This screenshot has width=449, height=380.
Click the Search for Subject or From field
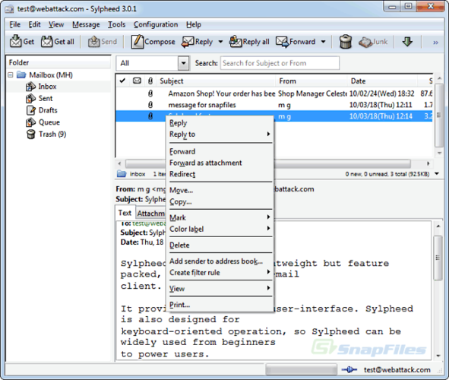tap(280, 63)
